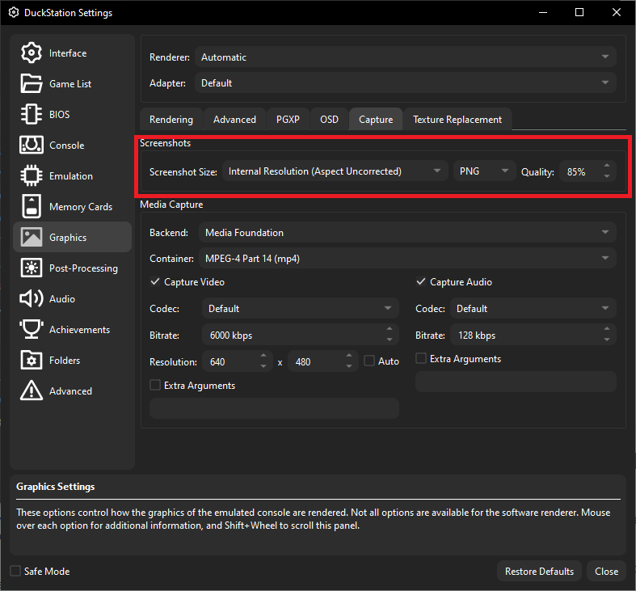The height and width of the screenshot is (591, 636).
Task: Select the Memory Cards icon
Action: (x=32, y=206)
